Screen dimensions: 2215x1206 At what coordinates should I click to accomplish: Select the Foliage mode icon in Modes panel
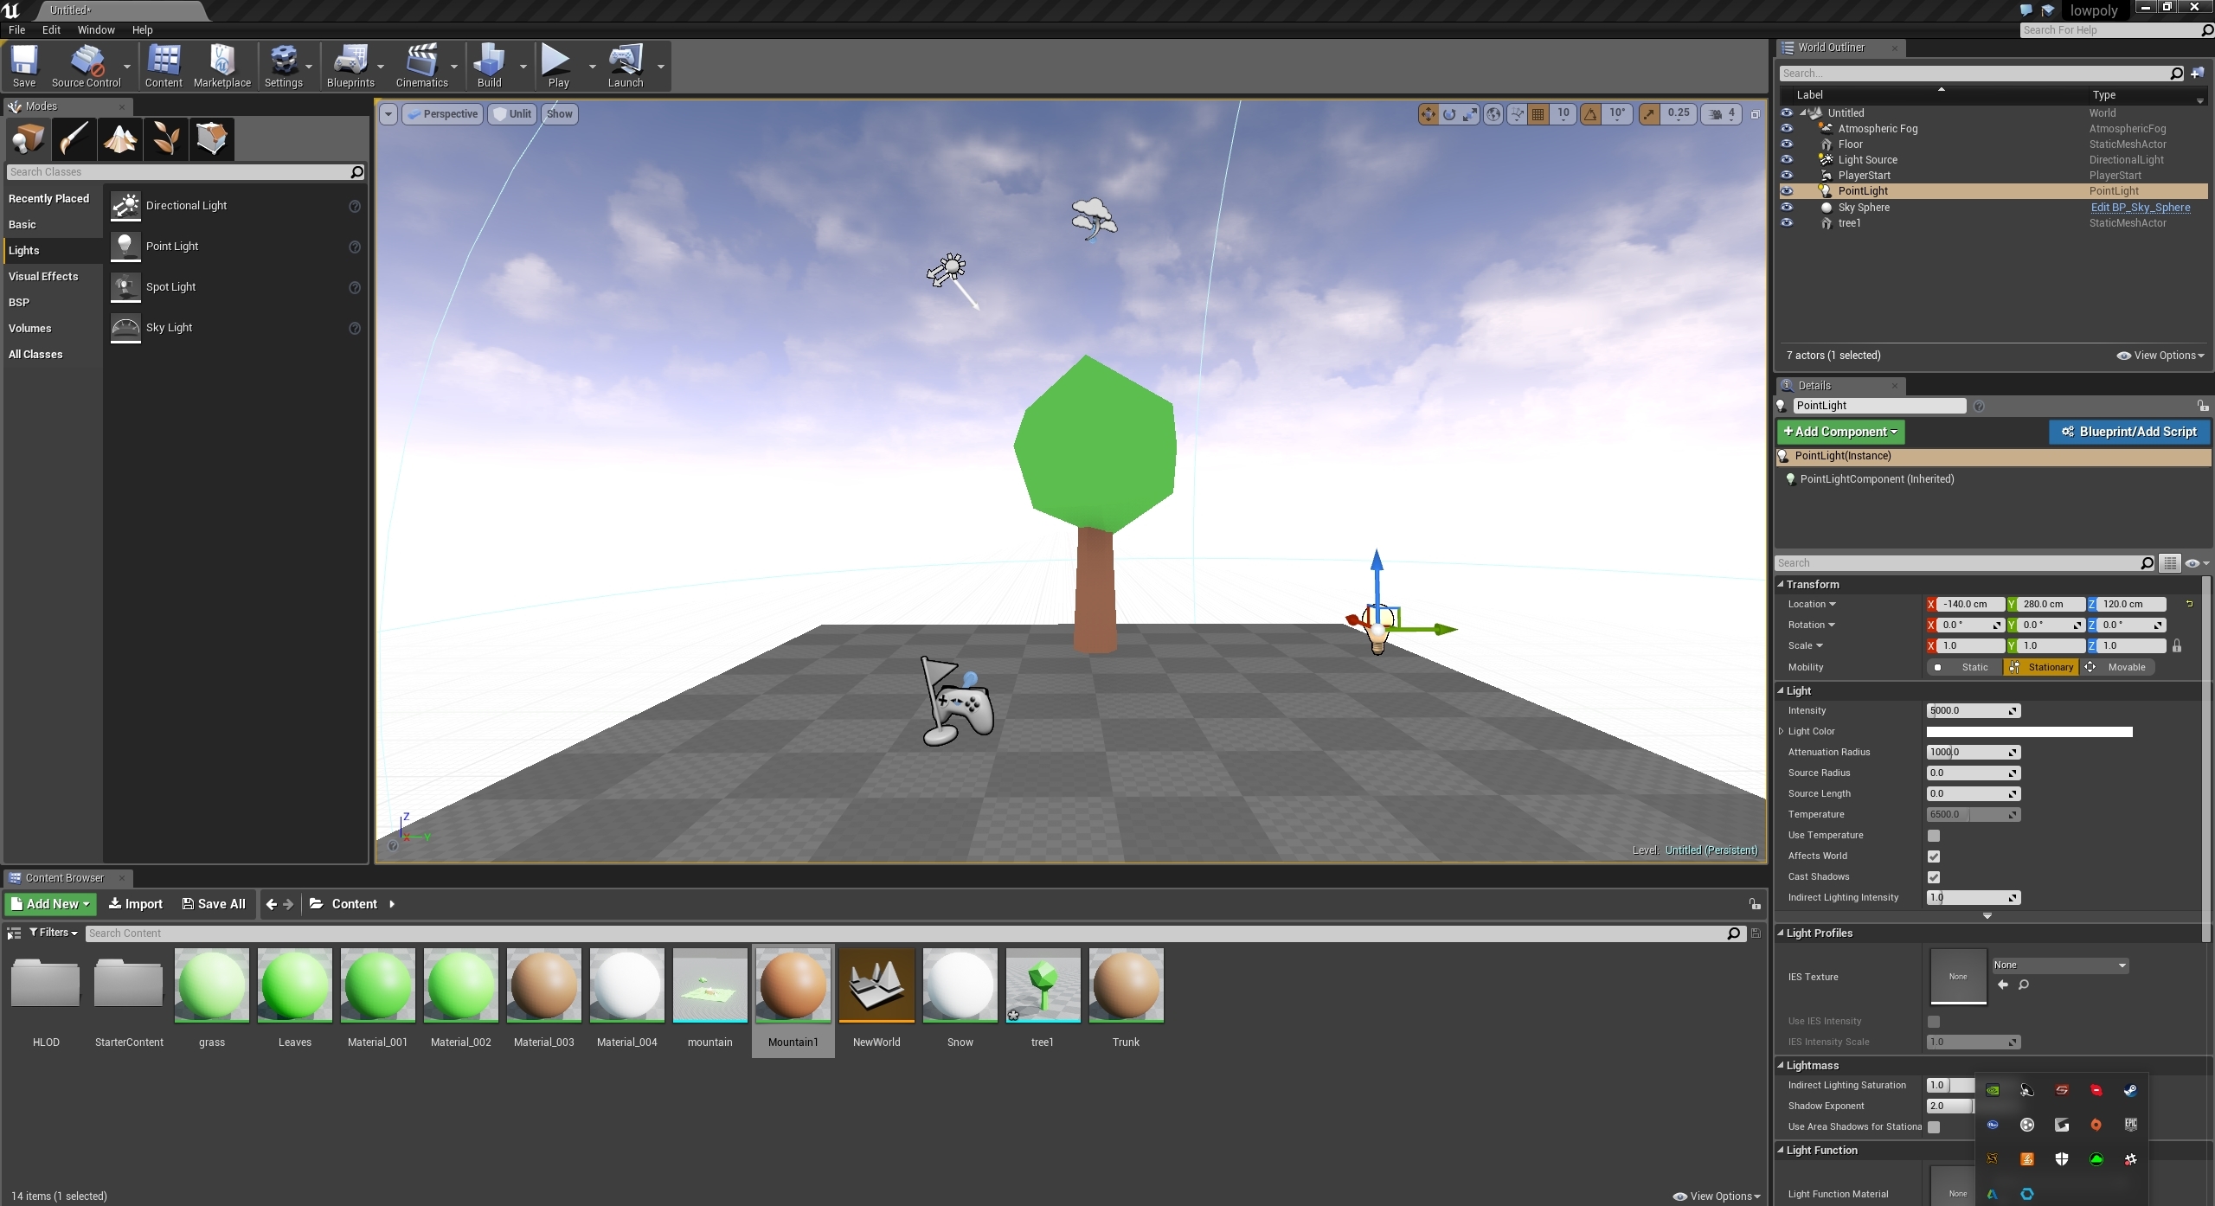[x=165, y=138]
